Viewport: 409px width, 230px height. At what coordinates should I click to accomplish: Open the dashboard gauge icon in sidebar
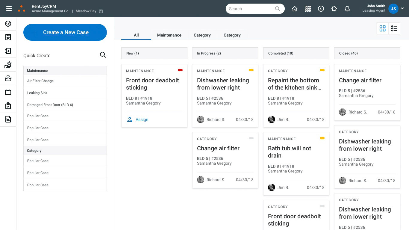8,24
